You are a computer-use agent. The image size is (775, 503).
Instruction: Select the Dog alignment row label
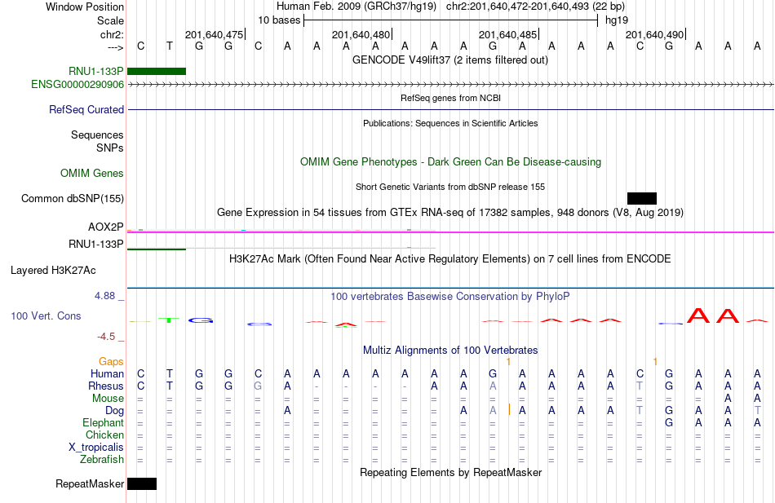114,411
